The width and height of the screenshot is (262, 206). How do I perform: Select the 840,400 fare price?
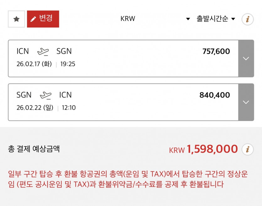(x=215, y=95)
